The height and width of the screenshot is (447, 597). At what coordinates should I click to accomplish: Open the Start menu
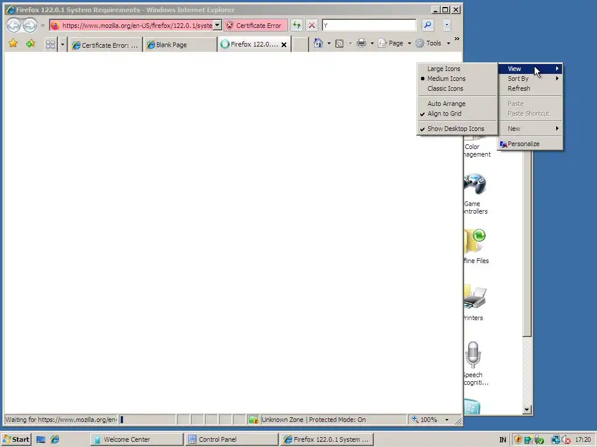[16, 439]
